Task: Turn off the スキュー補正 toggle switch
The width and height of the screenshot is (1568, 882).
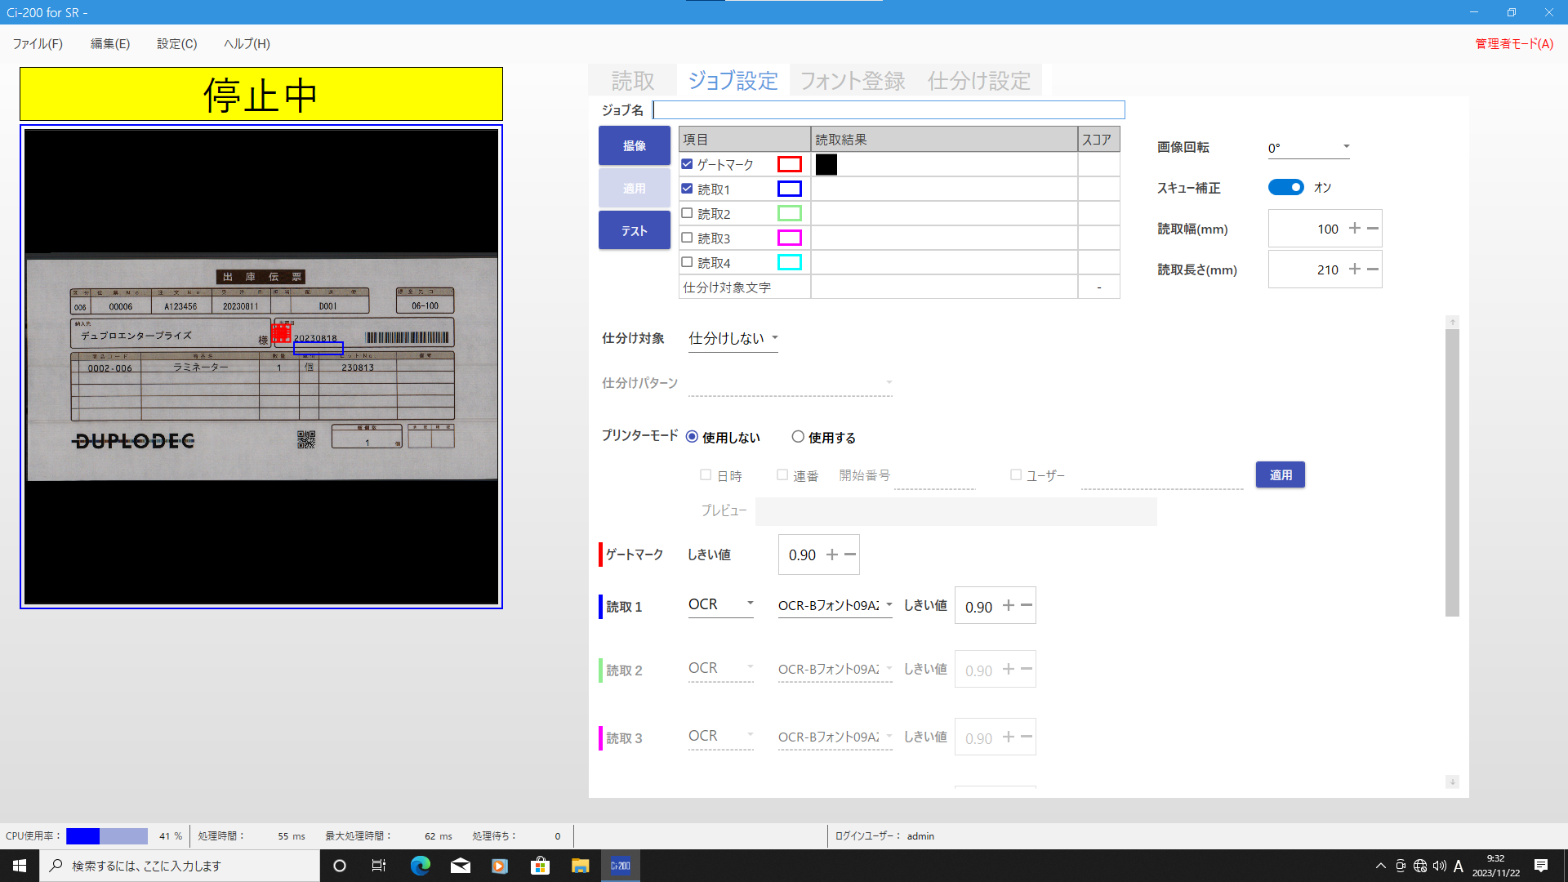Action: click(1286, 187)
